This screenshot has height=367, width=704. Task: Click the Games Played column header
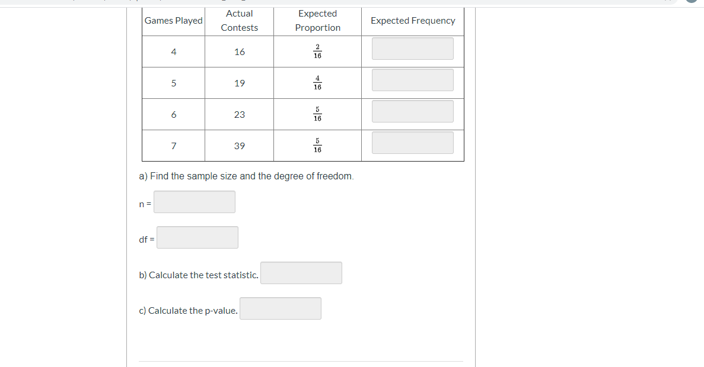point(173,21)
